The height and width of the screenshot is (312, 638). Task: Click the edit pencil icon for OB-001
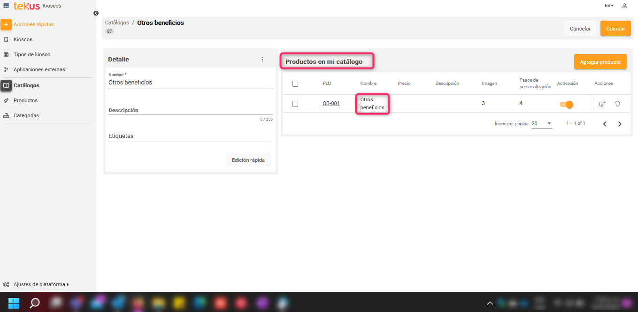coord(602,104)
